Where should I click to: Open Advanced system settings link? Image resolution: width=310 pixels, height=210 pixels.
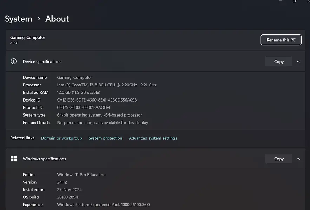point(153,138)
